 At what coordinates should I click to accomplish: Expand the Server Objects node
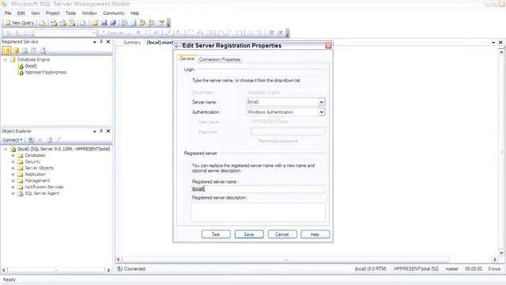coord(13,168)
